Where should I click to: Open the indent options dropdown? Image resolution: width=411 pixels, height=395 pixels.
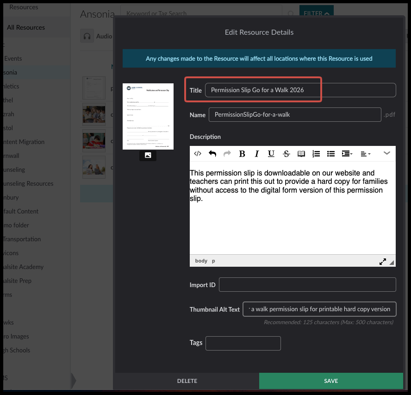tap(347, 154)
